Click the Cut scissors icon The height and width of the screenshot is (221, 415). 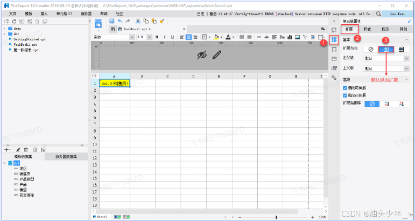pyautogui.click(x=138, y=21)
